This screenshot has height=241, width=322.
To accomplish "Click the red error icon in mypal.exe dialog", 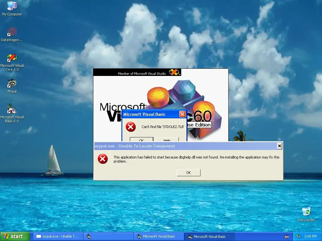I will point(103,159).
